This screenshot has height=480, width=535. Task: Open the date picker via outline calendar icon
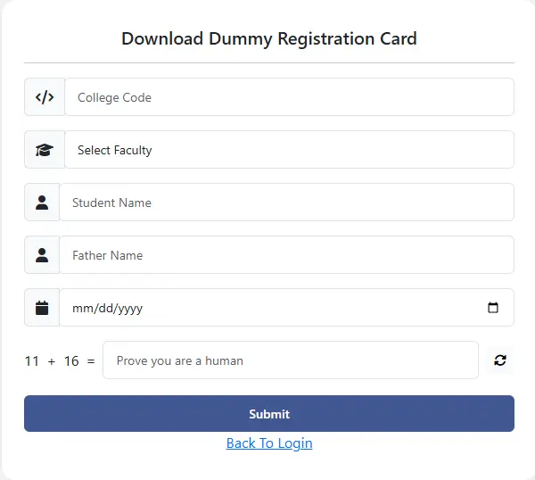click(x=493, y=308)
